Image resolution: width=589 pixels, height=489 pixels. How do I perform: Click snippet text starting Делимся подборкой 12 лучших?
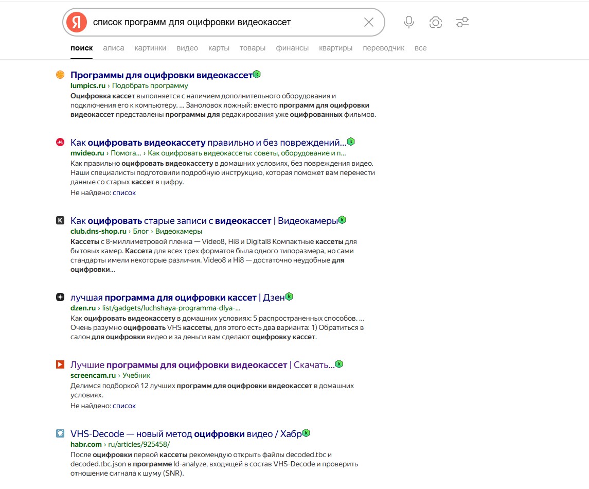[212, 390]
